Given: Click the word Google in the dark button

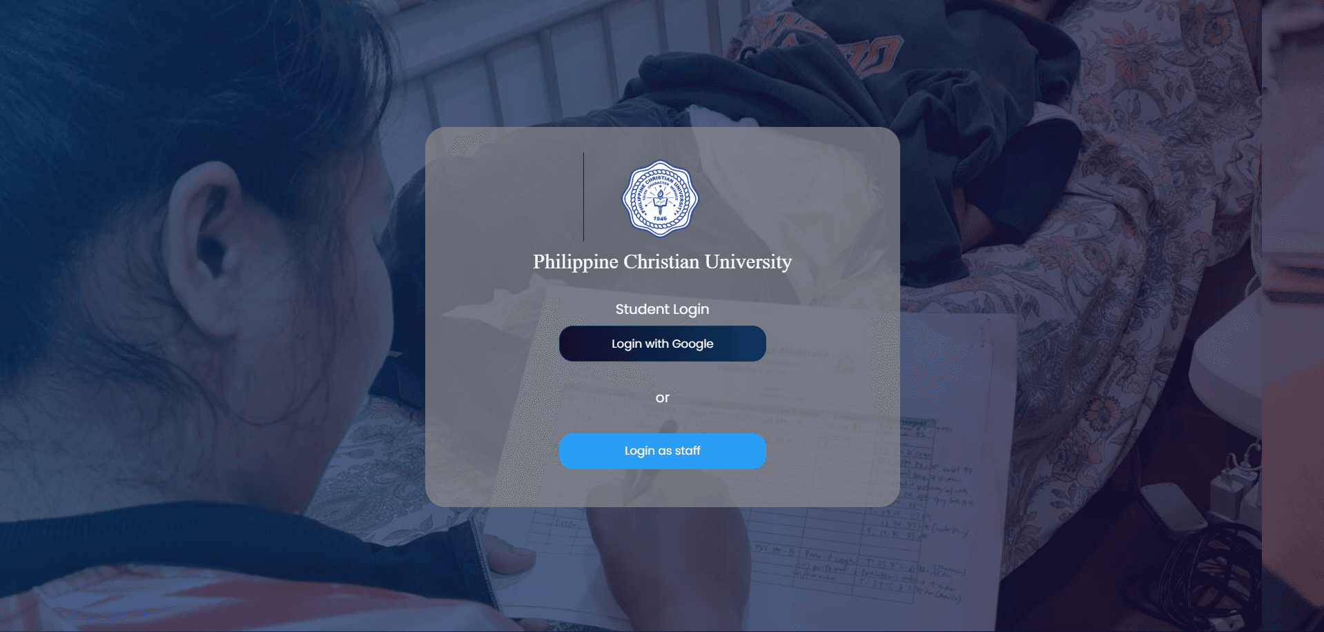Looking at the screenshot, I should point(692,344).
